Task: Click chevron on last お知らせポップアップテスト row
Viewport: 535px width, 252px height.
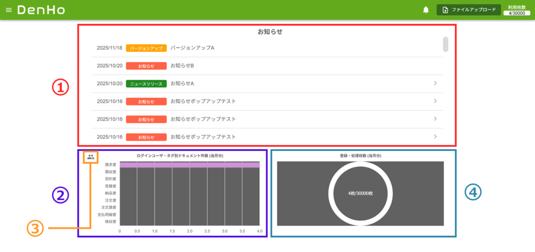Action: tap(435, 136)
